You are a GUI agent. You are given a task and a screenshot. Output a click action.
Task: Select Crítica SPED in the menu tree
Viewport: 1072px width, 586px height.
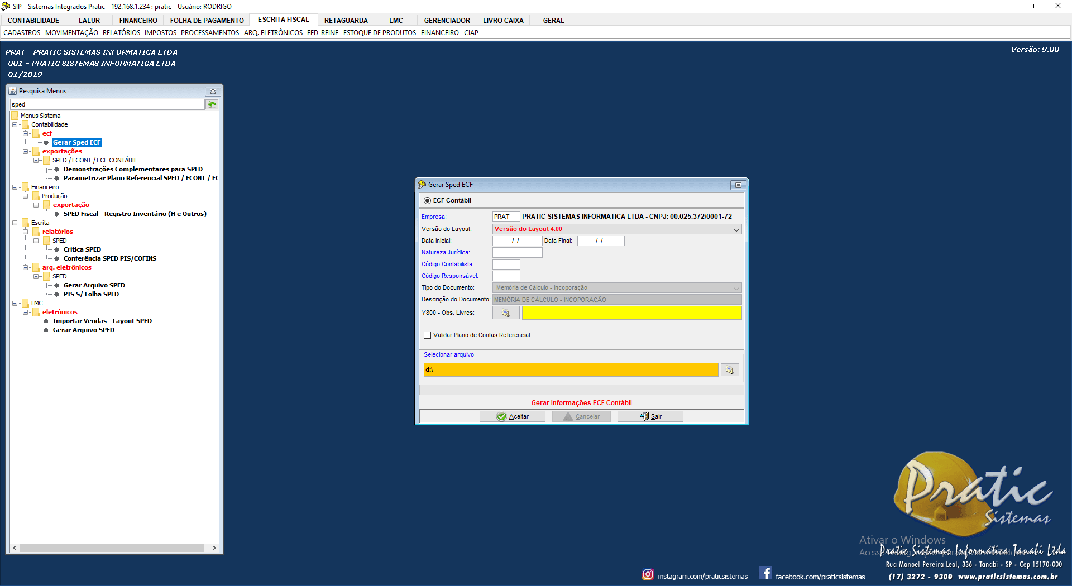point(82,249)
